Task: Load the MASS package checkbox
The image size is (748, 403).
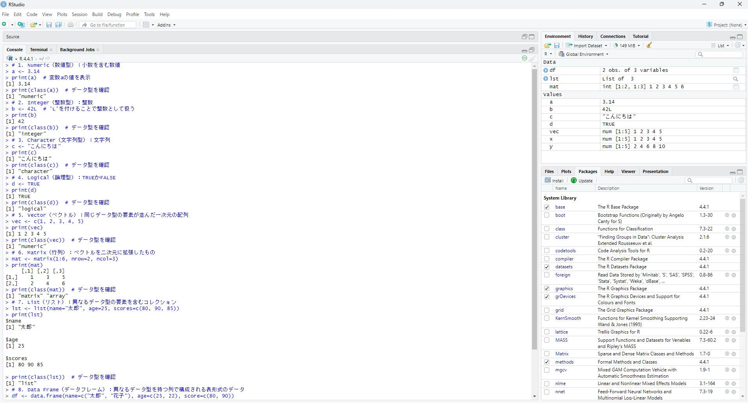Action: pyautogui.click(x=547, y=340)
